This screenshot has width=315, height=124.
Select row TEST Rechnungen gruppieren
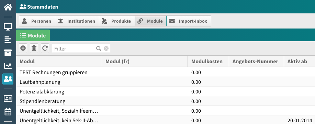click(166, 72)
